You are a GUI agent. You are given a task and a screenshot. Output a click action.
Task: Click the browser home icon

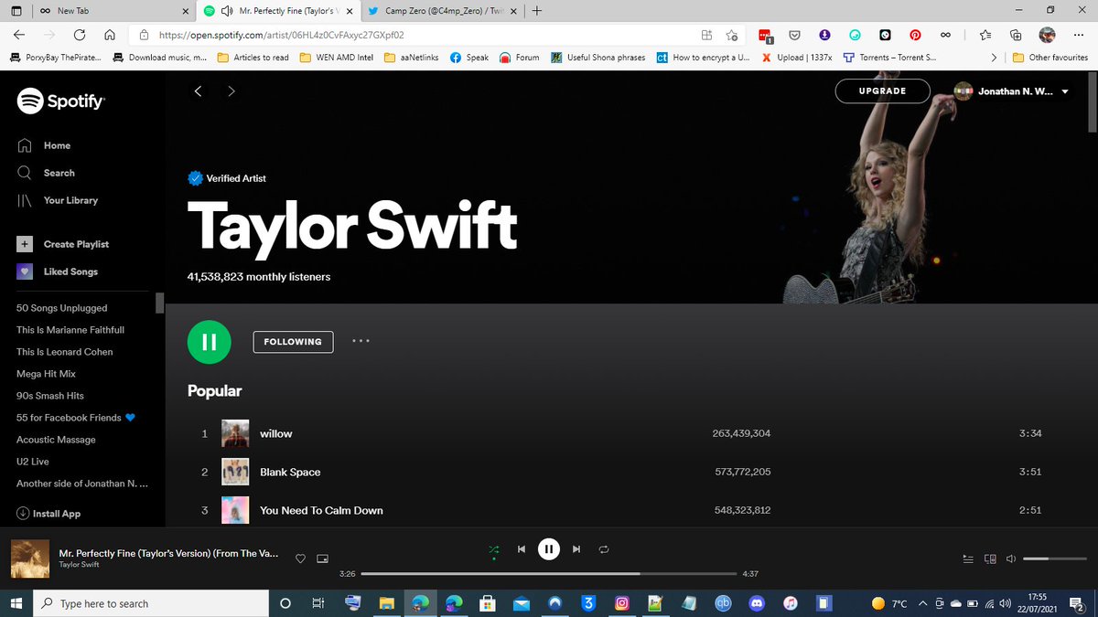pos(110,35)
